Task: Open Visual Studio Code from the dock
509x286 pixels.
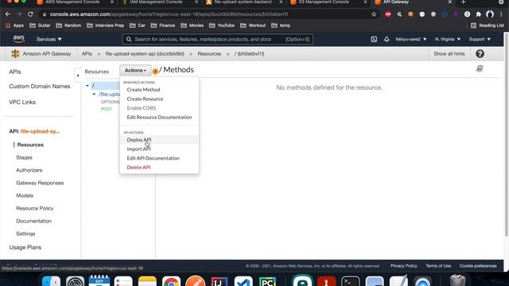Action: click(243, 280)
